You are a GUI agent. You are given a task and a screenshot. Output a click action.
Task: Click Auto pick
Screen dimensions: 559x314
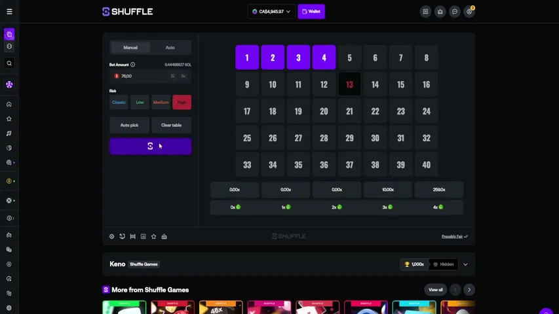[x=129, y=126]
